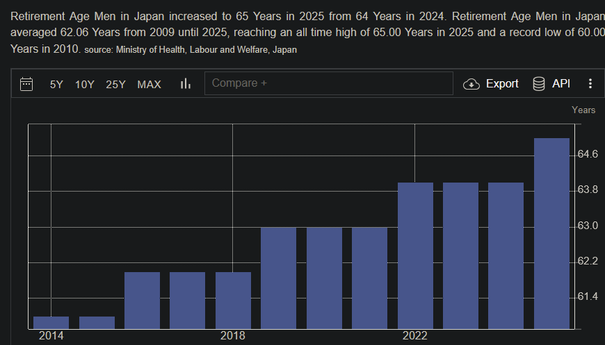The image size is (605, 345).
Task: Open the calendar date range picker
Action: [26, 84]
